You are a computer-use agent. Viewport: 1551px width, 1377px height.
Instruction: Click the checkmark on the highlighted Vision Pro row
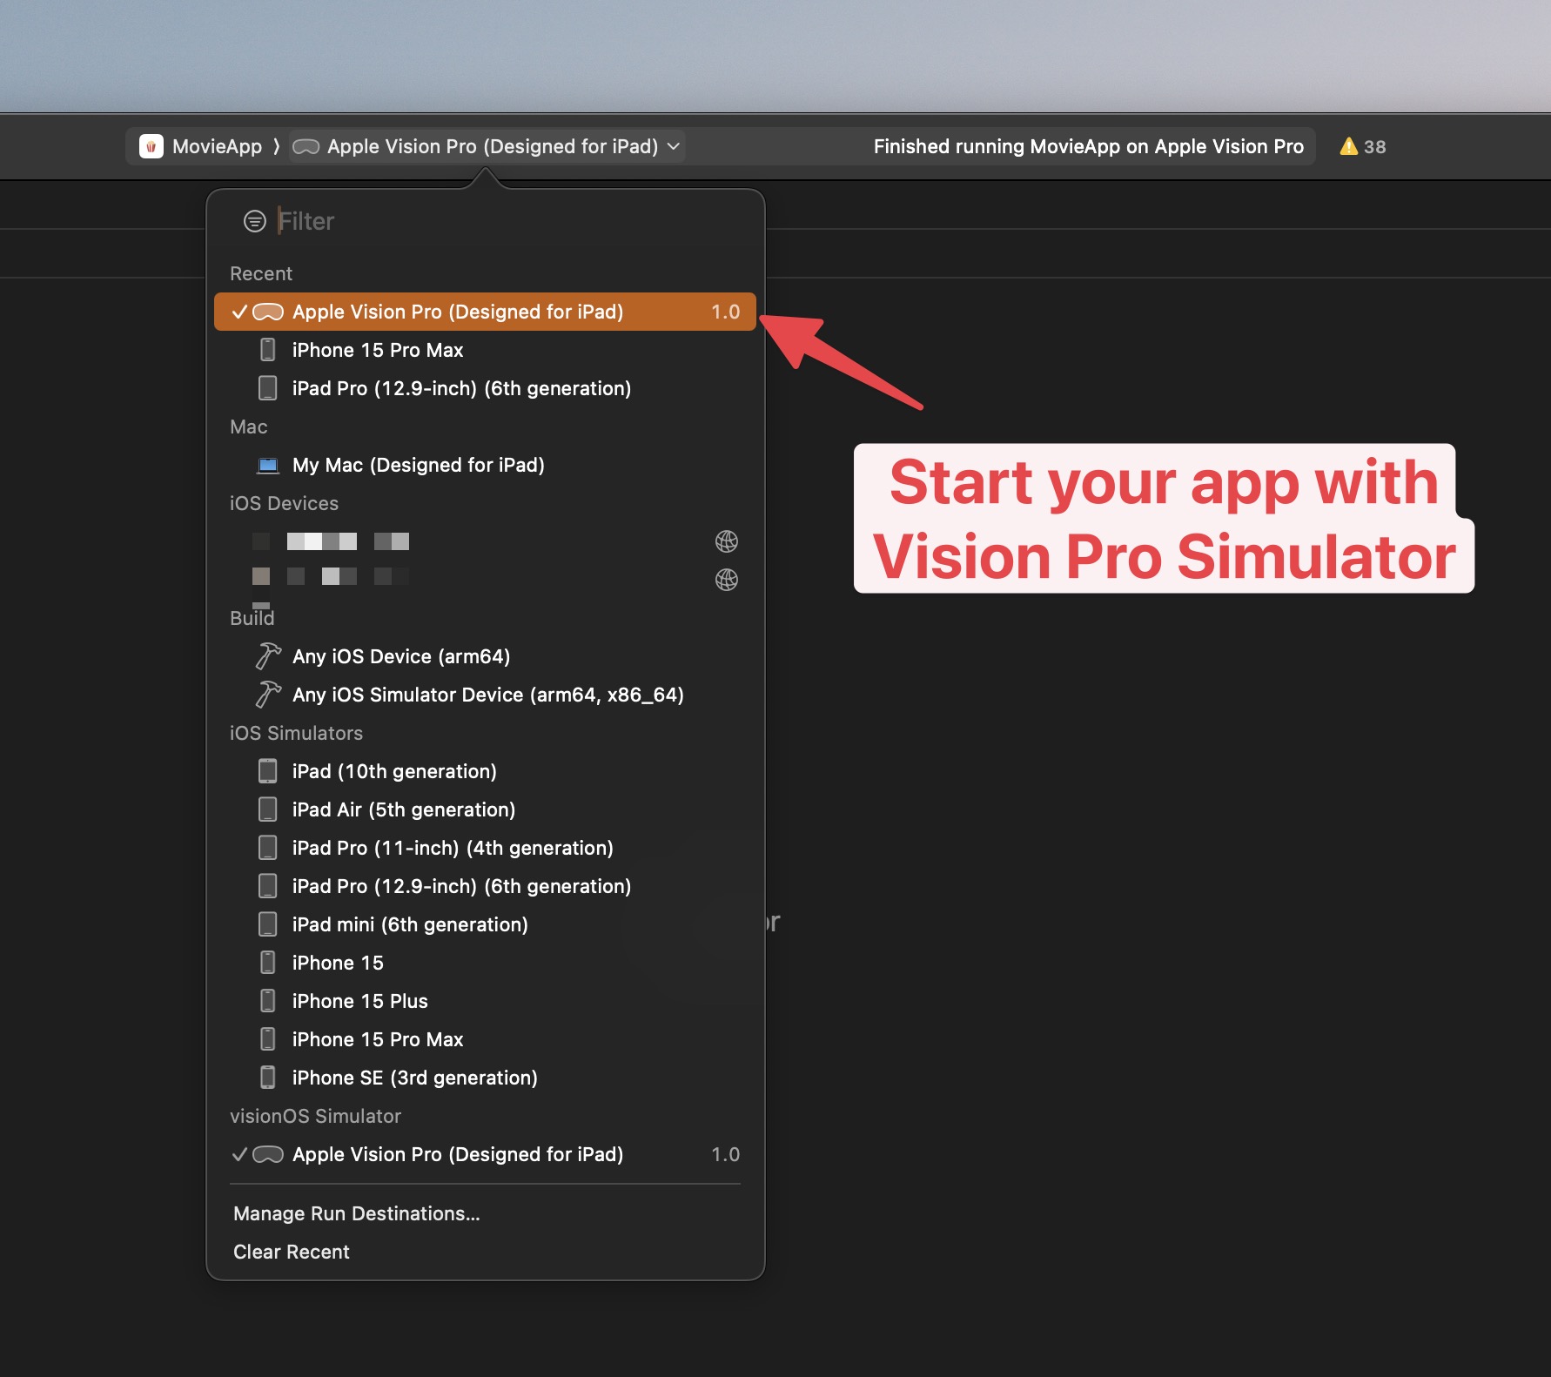[239, 312]
